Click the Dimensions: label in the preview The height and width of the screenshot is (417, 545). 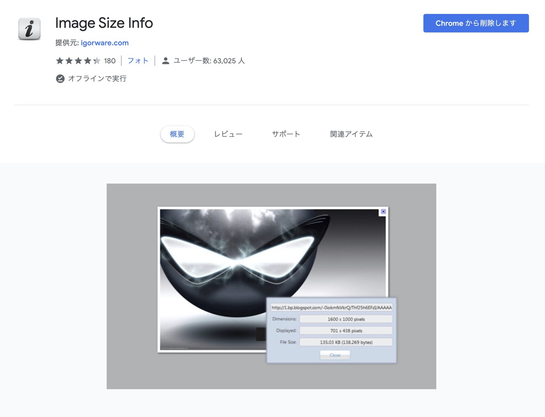coord(284,319)
